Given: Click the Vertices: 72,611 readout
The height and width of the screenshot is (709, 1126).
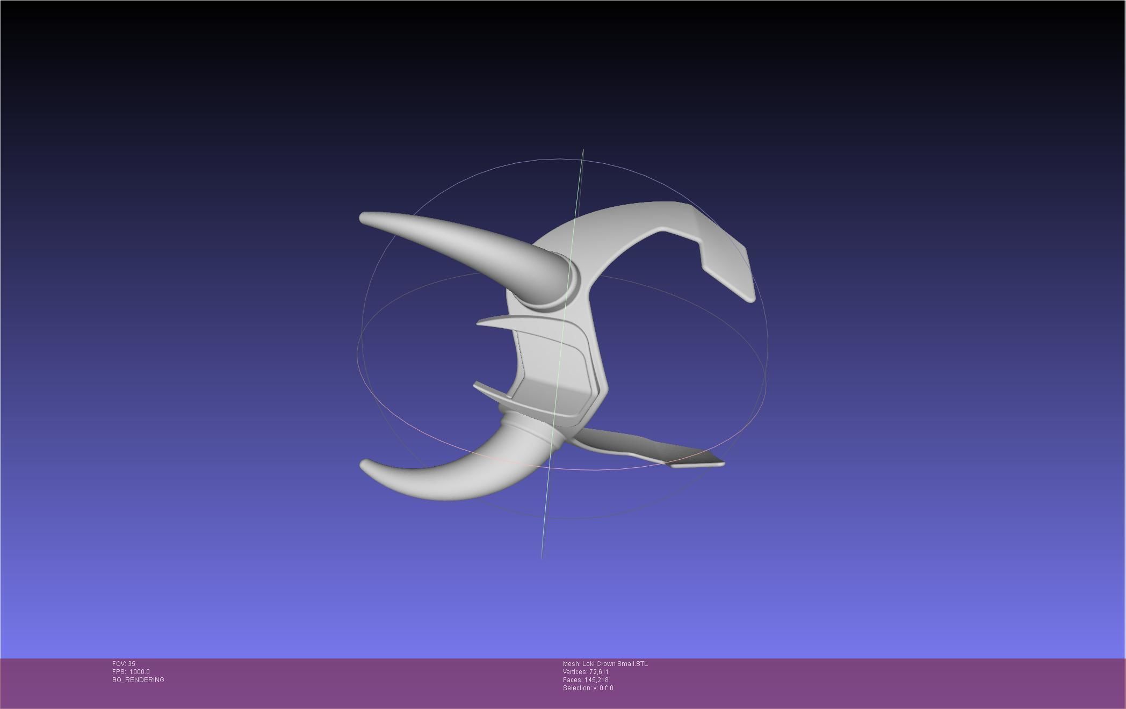Looking at the screenshot, I should click(x=586, y=672).
